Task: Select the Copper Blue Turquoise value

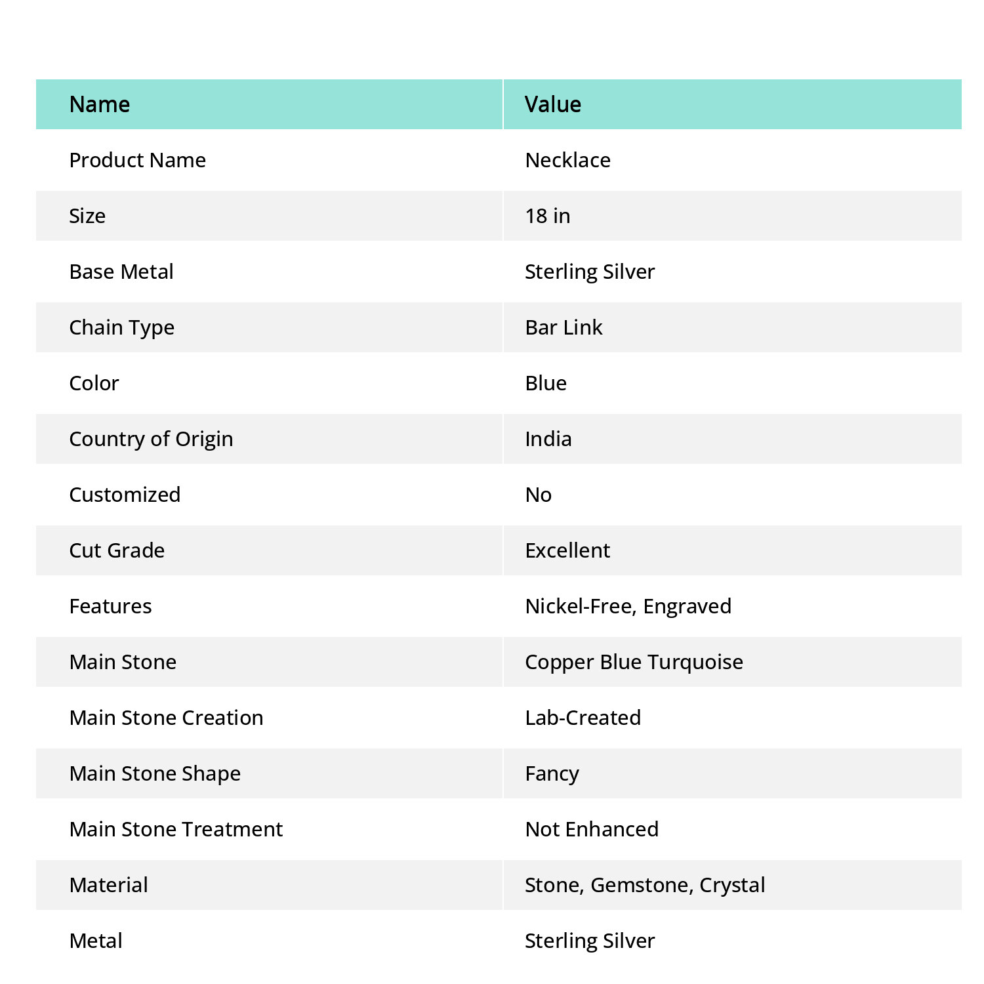Action: click(x=634, y=662)
